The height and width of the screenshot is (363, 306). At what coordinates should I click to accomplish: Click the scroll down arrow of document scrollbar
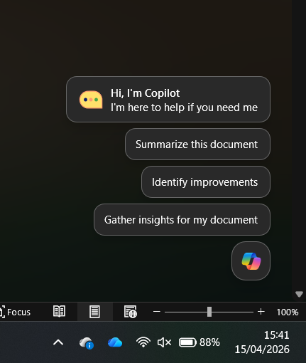(x=299, y=294)
